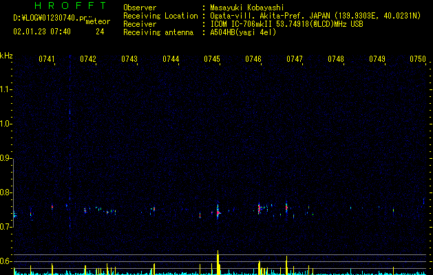This screenshot has height=275, width=433.
Task: Click the date stamp 02.01.23 07:40
Action: click(x=42, y=32)
